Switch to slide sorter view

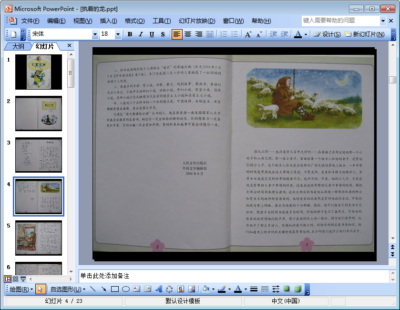point(16,279)
